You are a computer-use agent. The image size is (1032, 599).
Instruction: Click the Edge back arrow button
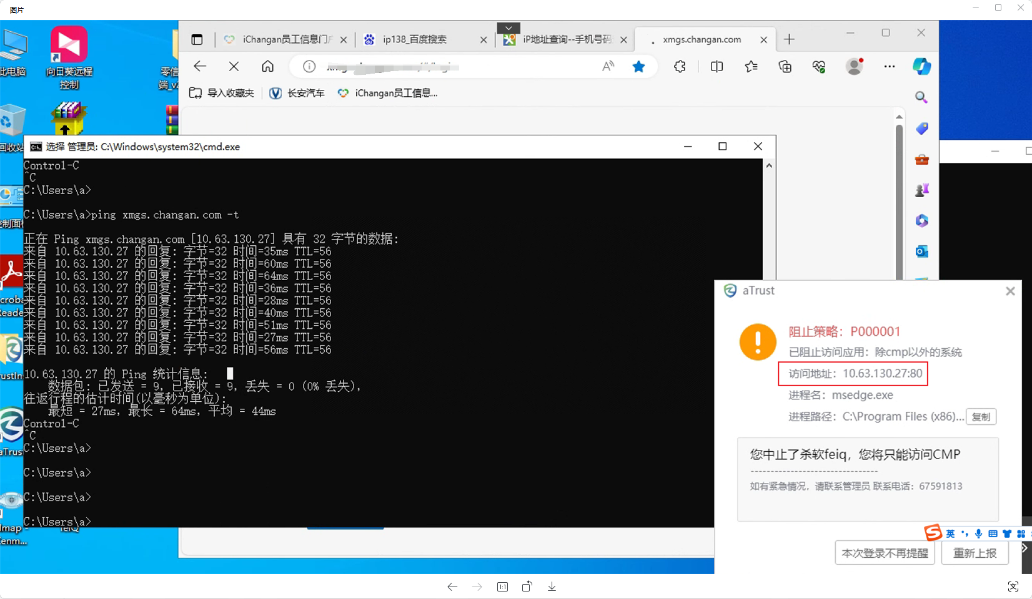[200, 66]
